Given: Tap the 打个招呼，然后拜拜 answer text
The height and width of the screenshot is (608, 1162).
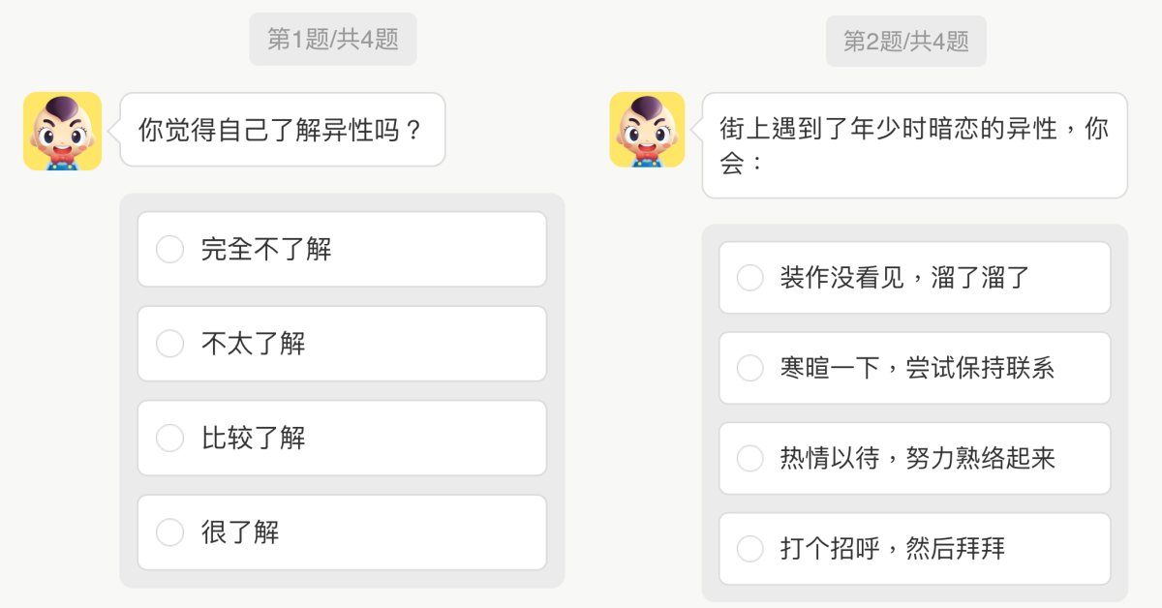Looking at the screenshot, I should [893, 549].
